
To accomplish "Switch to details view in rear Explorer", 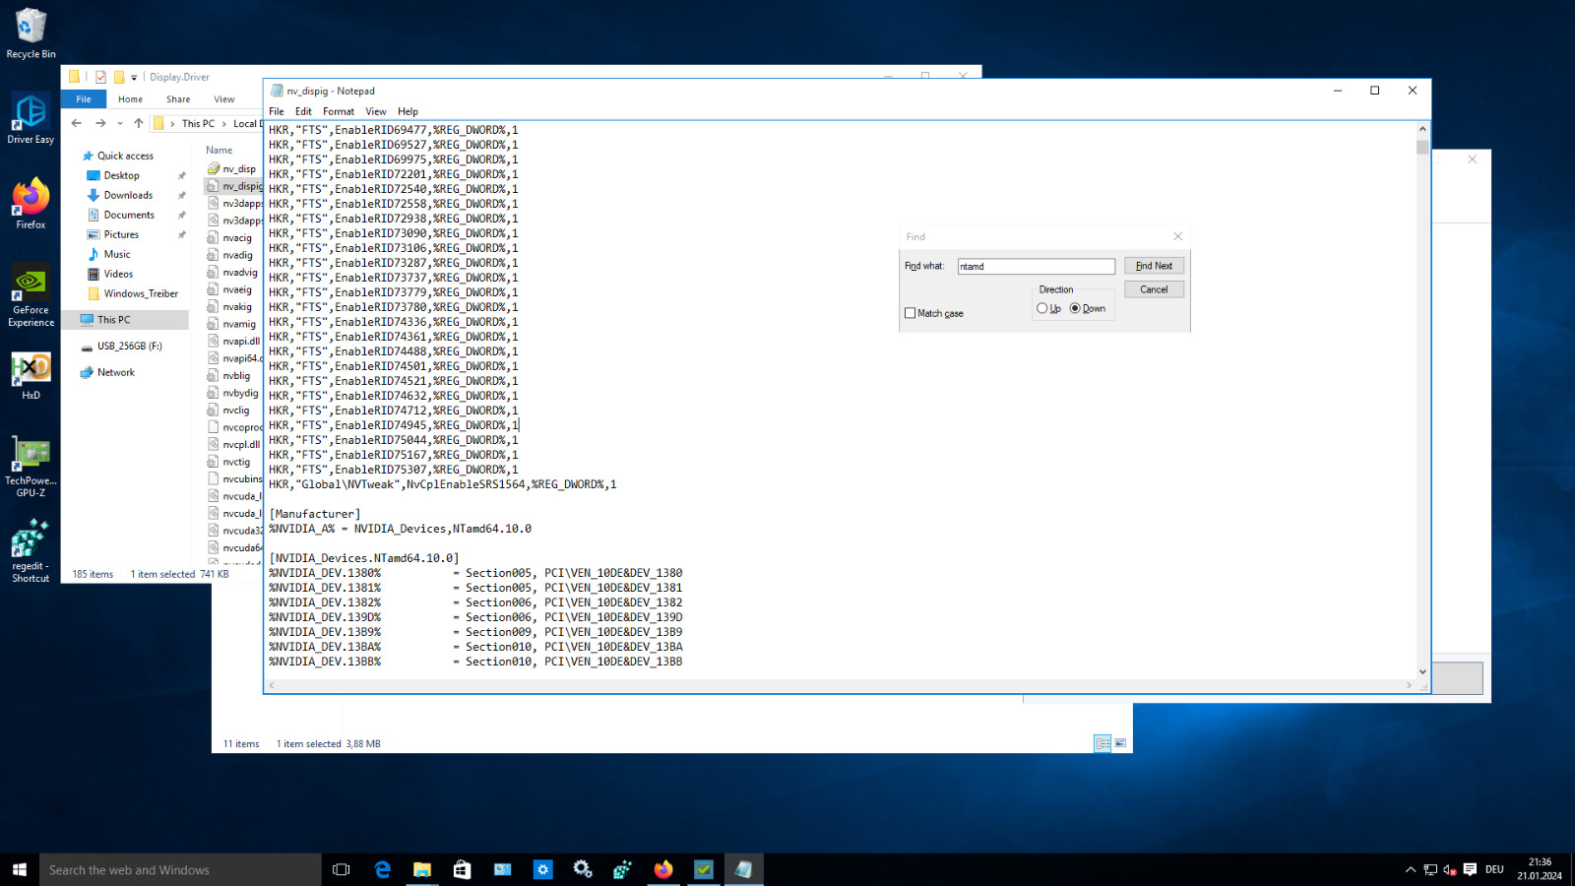I will point(1102,743).
